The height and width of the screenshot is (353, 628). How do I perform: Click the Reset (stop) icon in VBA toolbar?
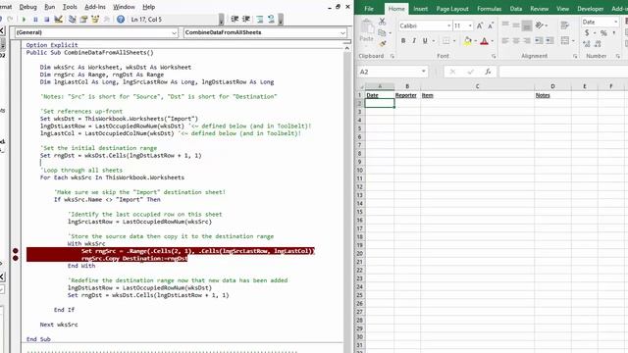[x=46, y=20]
